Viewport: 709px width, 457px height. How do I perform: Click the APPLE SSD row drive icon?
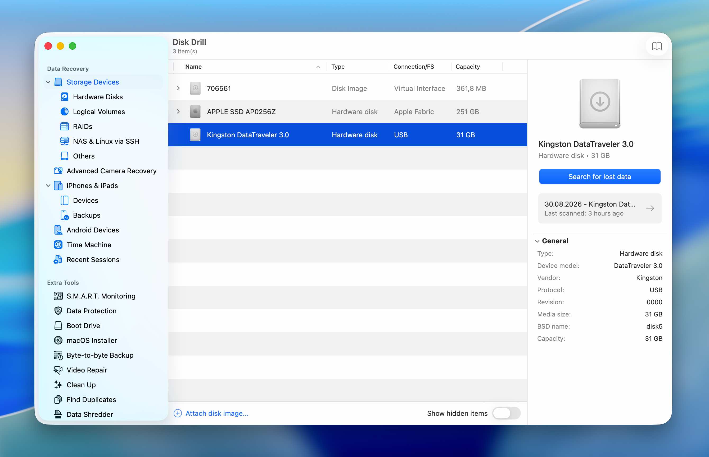tap(195, 111)
